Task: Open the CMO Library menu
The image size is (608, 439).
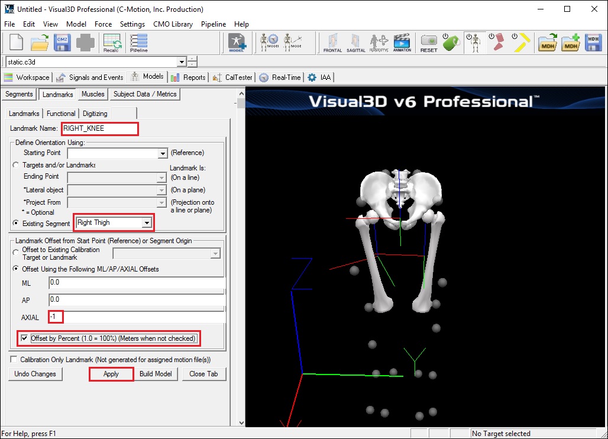Action: click(173, 24)
